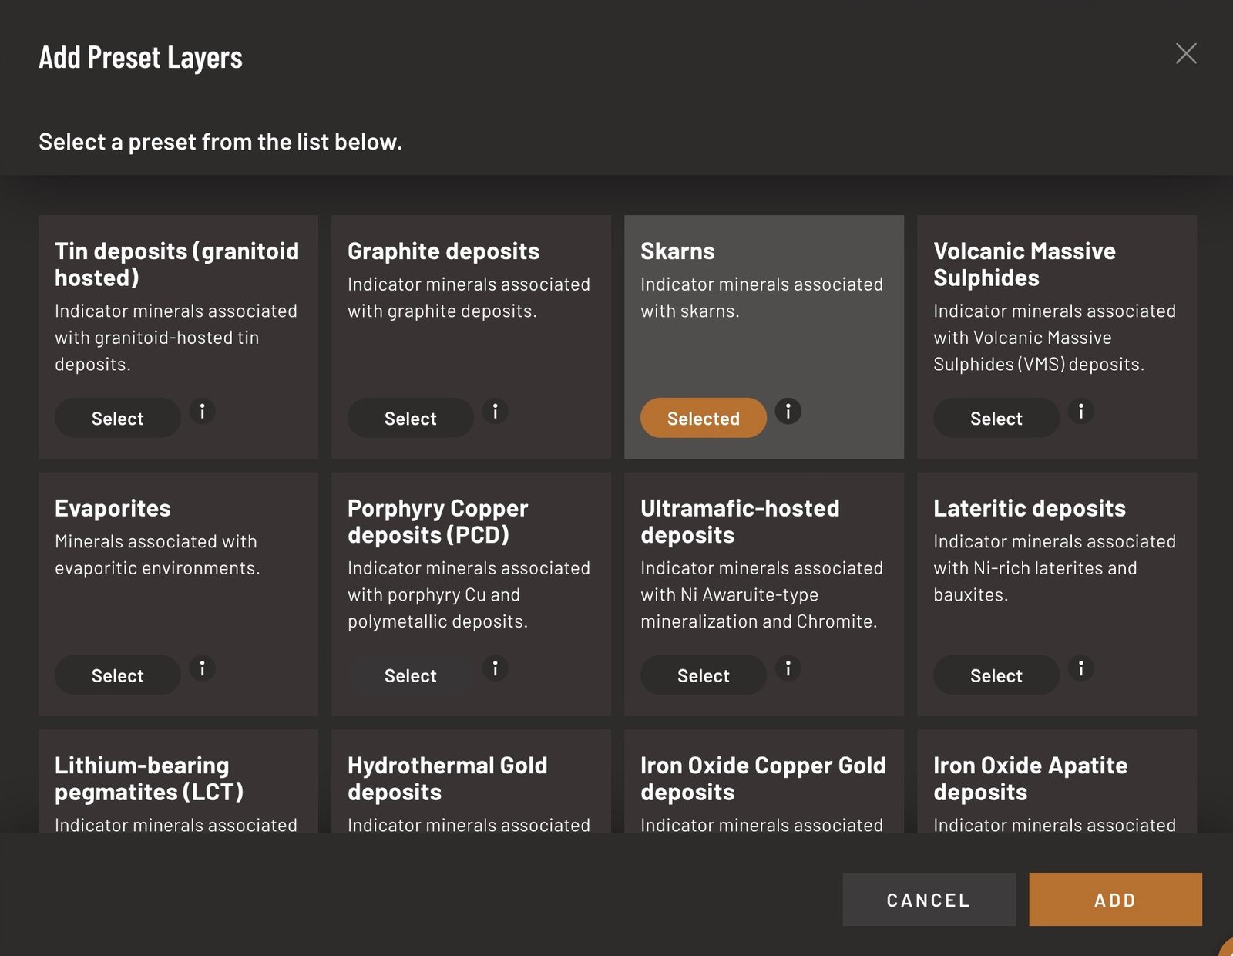The width and height of the screenshot is (1233, 956).
Task: Select the Evaporites preset
Action: pos(118,675)
